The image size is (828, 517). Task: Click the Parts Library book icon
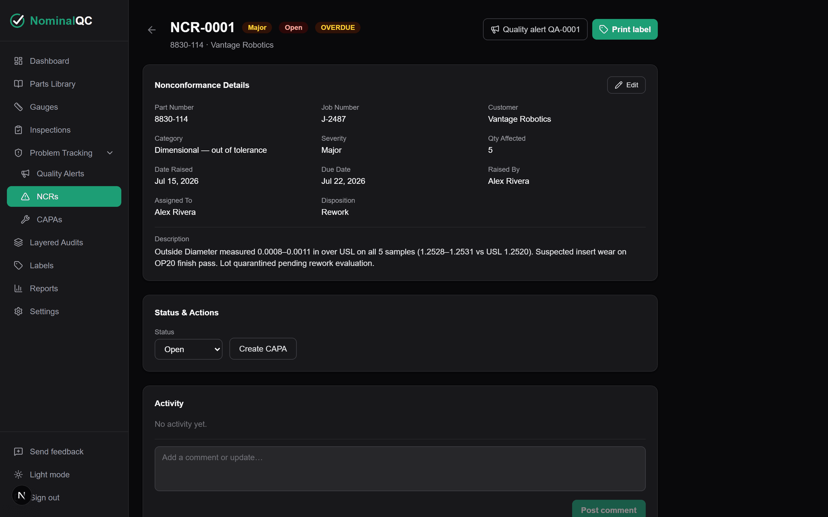coord(18,84)
